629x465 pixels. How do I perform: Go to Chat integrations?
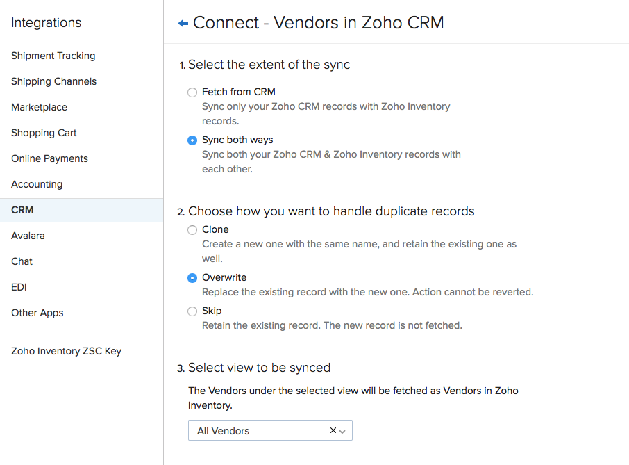(22, 261)
